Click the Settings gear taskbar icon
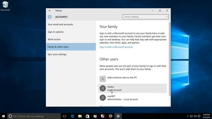 (x=118, y=116)
